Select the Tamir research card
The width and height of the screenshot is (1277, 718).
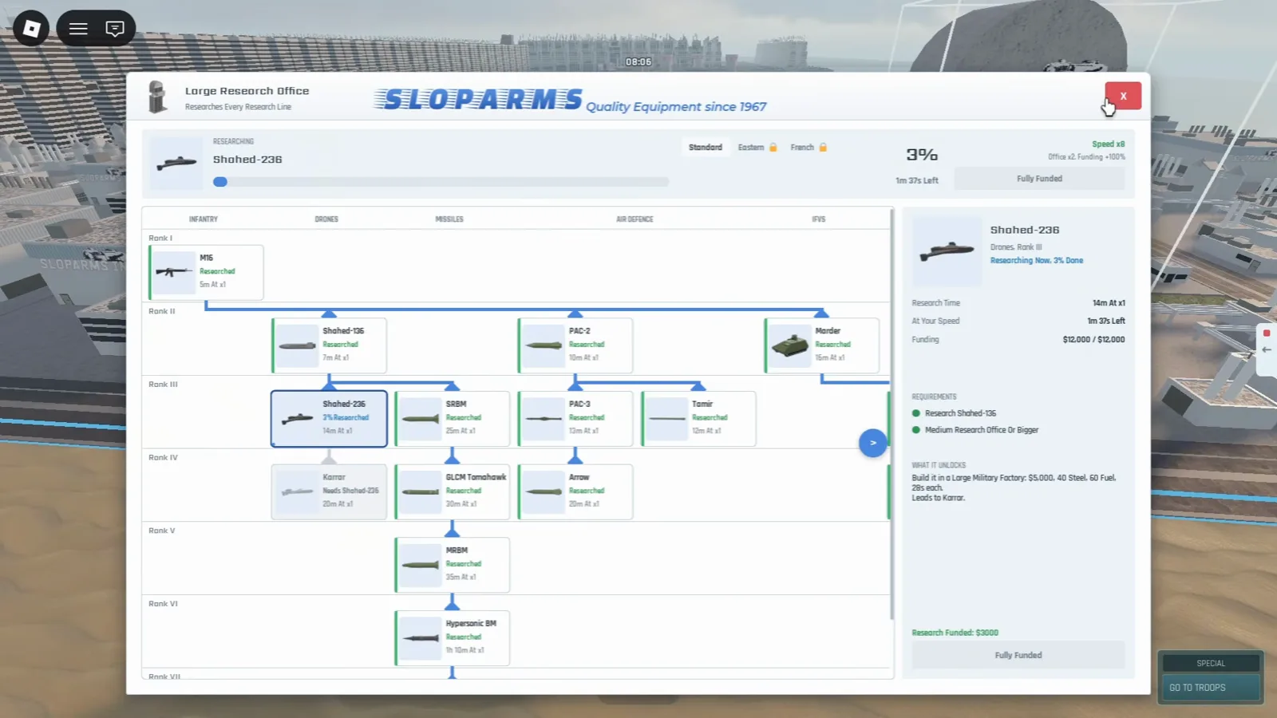tap(698, 418)
